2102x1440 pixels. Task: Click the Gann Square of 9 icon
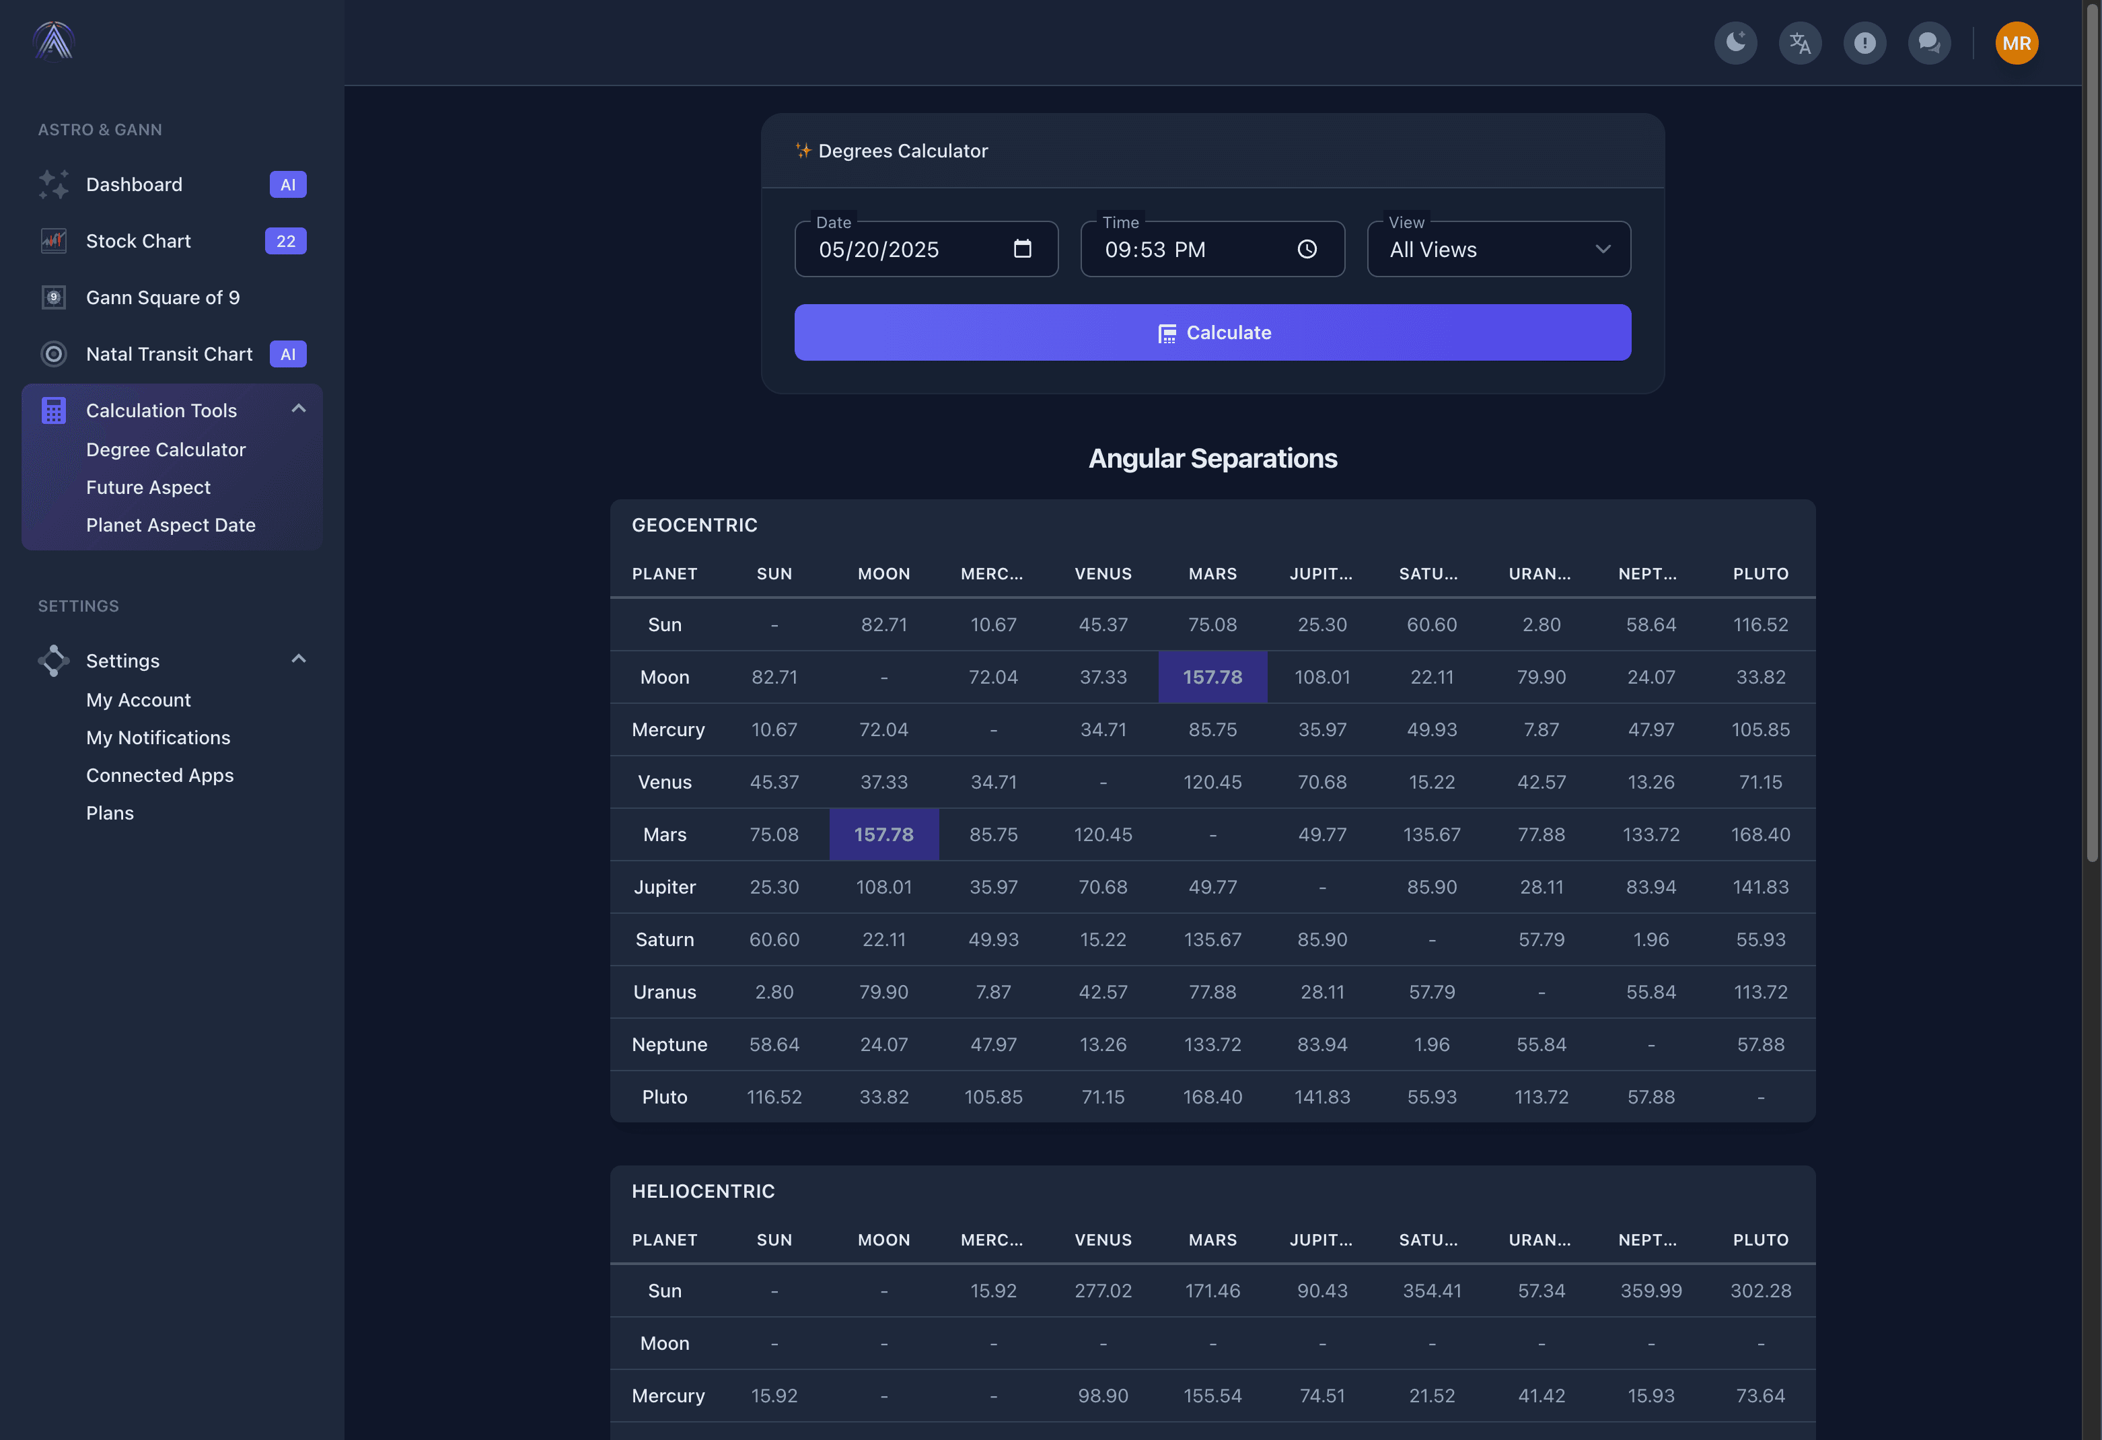53,297
